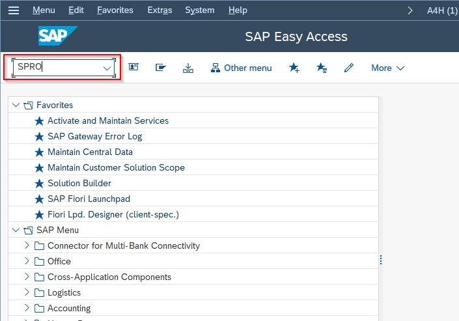Image resolution: width=459 pixels, height=321 pixels.
Task: Collapse the SAP Menu tree node
Action: (16, 230)
